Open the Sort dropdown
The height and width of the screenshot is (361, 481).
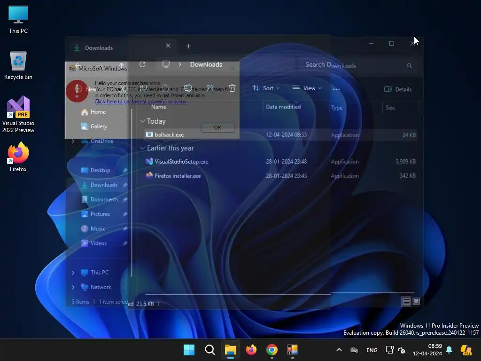point(266,88)
